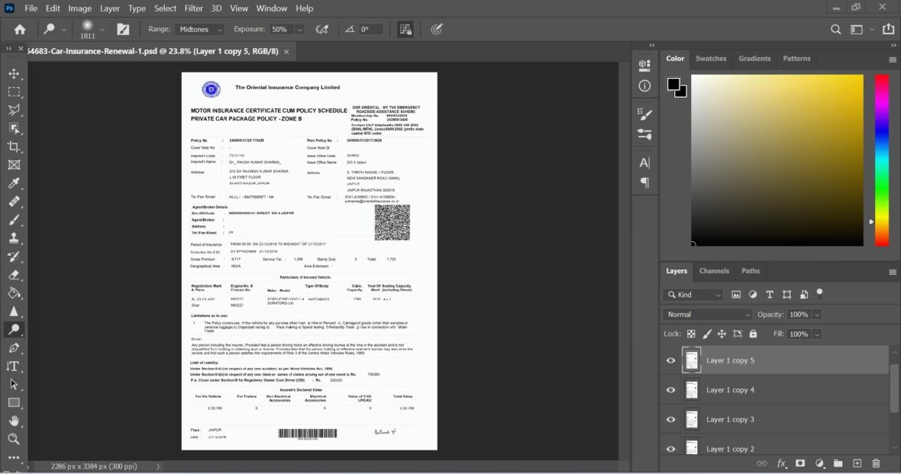The height and width of the screenshot is (474, 901).
Task: Click the foreground color swatch
Action: point(673,84)
